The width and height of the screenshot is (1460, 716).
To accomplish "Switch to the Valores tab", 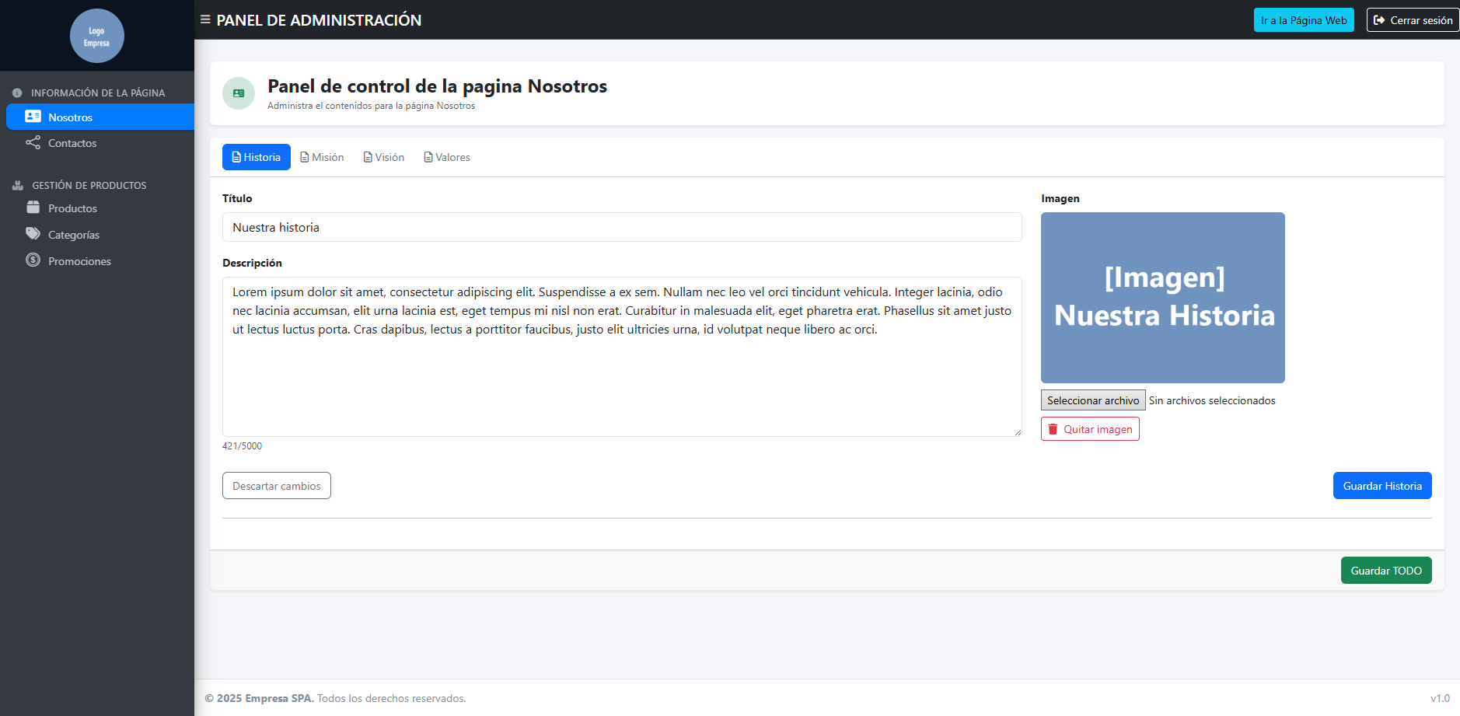I will pyautogui.click(x=447, y=157).
